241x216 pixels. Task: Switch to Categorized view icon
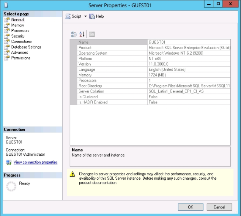[74, 34]
